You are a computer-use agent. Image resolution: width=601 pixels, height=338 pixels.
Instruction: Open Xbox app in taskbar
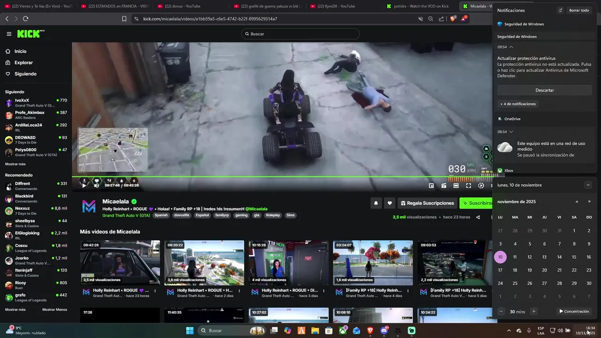click(x=343, y=330)
